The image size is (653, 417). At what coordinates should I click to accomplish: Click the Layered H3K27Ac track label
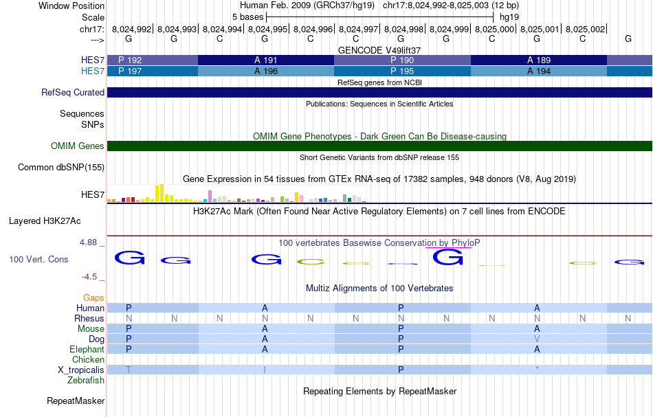pyautogui.click(x=45, y=221)
